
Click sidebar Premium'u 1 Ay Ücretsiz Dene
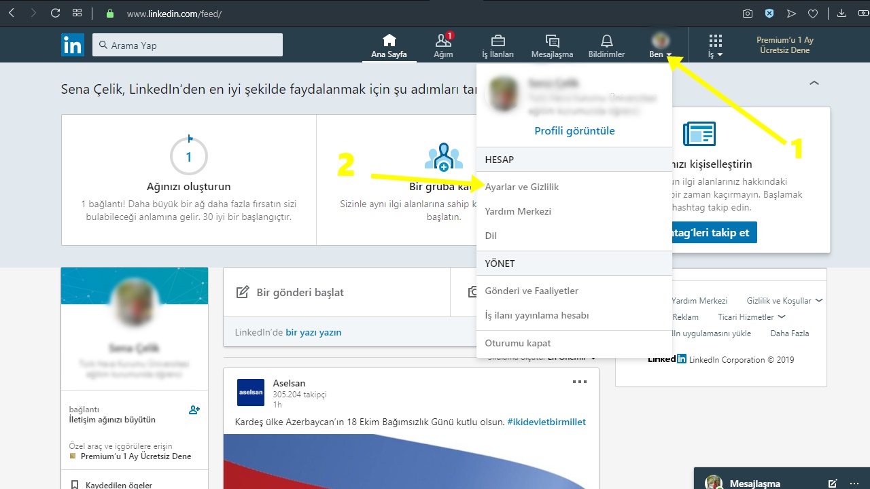(136, 456)
